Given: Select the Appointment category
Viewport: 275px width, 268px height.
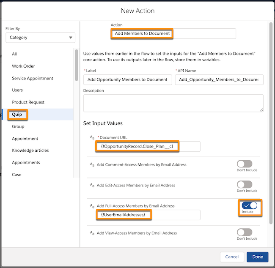Looking at the screenshot, I should tap(25, 139).
